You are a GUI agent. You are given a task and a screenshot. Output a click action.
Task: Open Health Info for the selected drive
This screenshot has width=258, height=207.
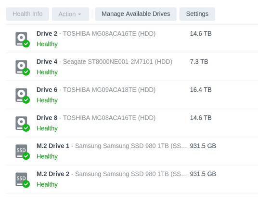point(27,14)
